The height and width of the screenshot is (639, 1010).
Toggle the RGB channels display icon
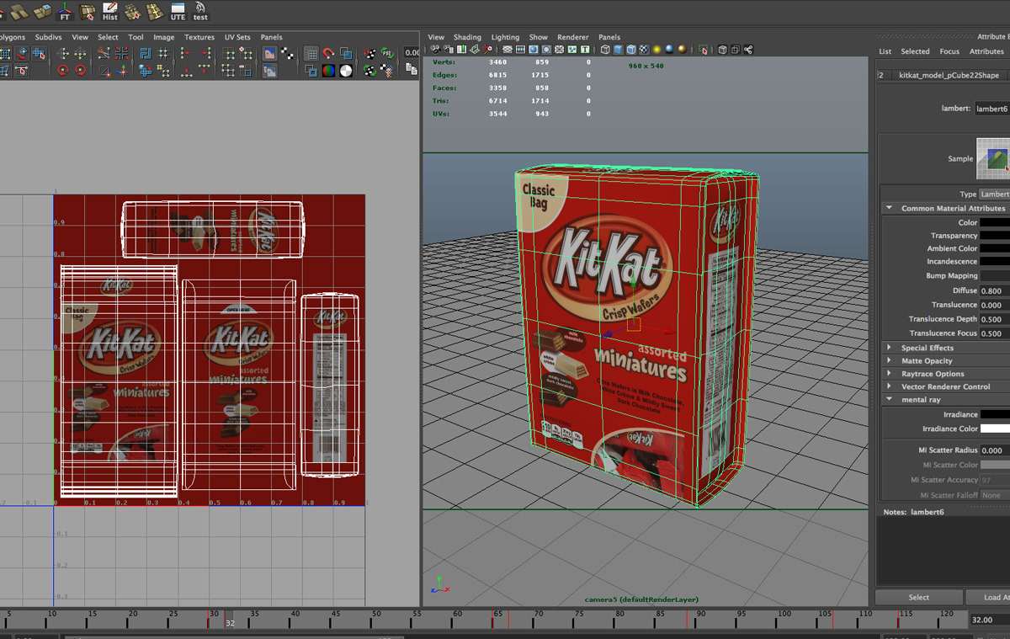[328, 70]
